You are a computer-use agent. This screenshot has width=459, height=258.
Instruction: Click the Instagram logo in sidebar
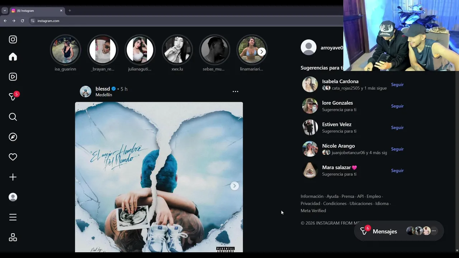pyautogui.click(x=13, y=39)
